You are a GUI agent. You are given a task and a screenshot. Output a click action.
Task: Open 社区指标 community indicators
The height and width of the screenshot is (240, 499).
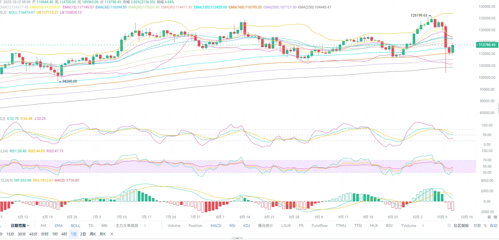tap(461, 226)
